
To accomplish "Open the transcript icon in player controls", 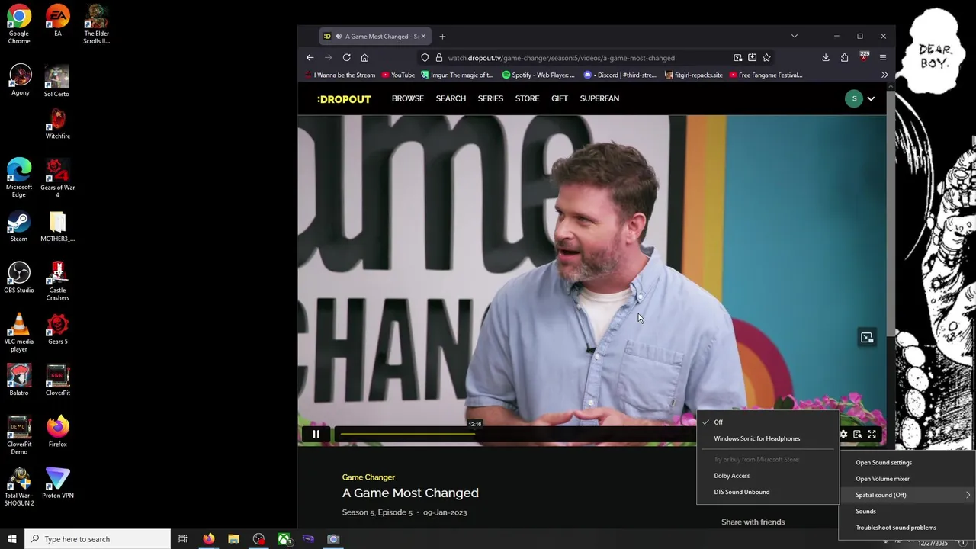I will (x=858, y=435).
